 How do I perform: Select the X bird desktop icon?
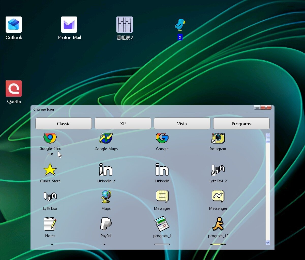180,25
